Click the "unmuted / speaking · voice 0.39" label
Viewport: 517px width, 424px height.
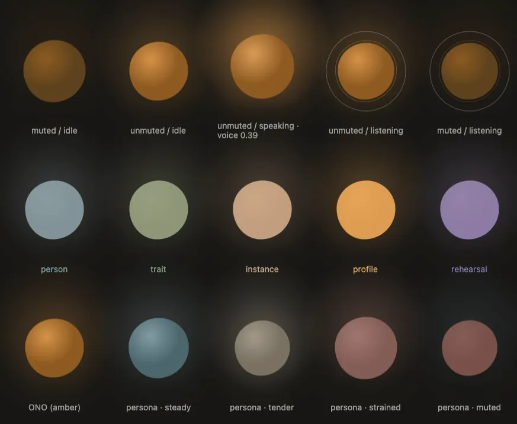258,131
